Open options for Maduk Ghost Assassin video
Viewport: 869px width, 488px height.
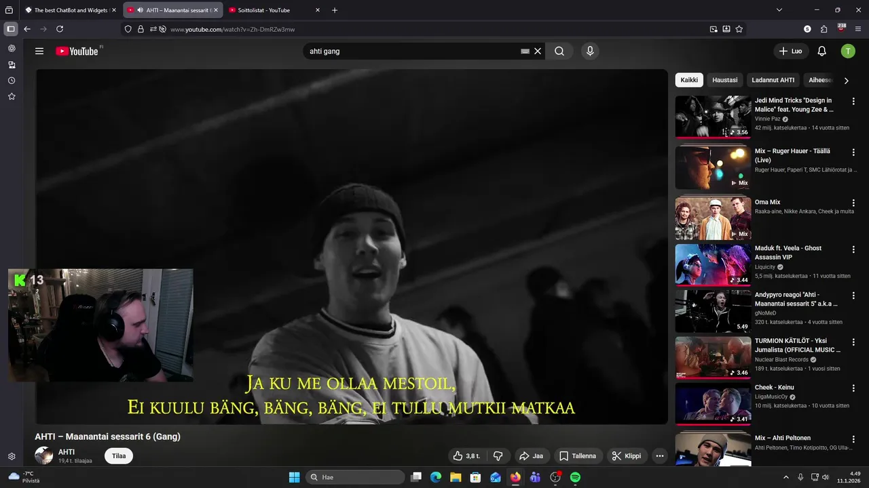853,249
